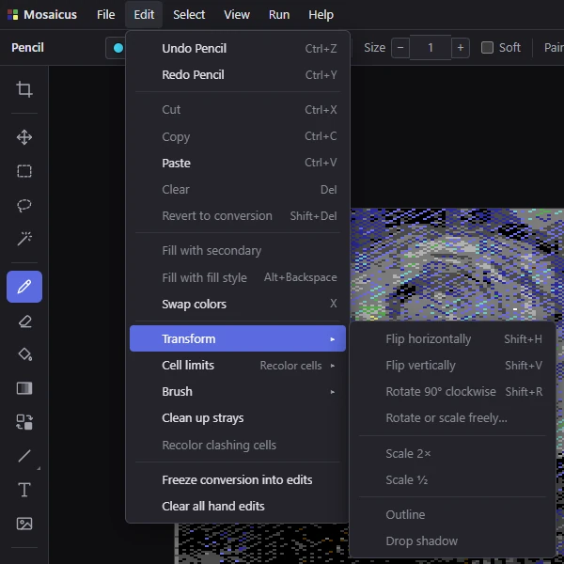Select the Text tool
Screen dimensions: 564x564
click(x=24, y=490)
